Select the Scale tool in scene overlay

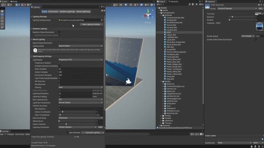(x=2, y=21)
